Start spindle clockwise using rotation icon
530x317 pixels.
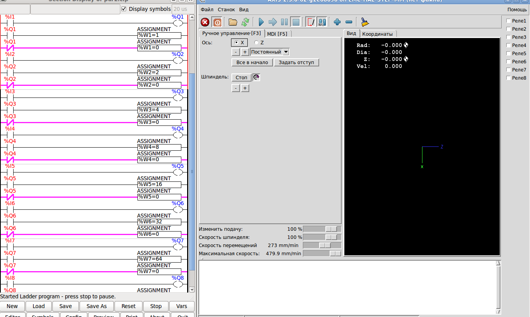tap(256, 77)
